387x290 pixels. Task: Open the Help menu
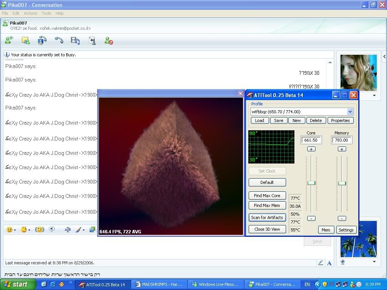(59, 13)
